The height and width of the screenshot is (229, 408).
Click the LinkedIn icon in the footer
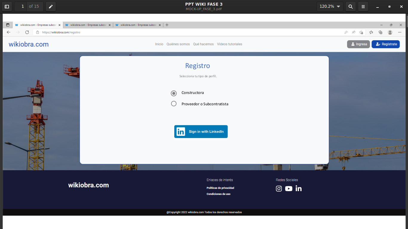(x=299, y=188)
